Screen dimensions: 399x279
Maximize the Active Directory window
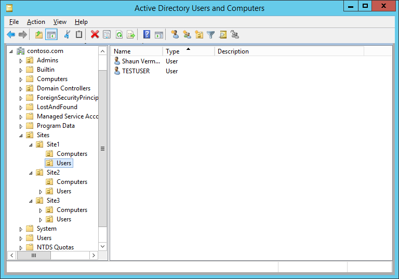[x=365, y=6]
